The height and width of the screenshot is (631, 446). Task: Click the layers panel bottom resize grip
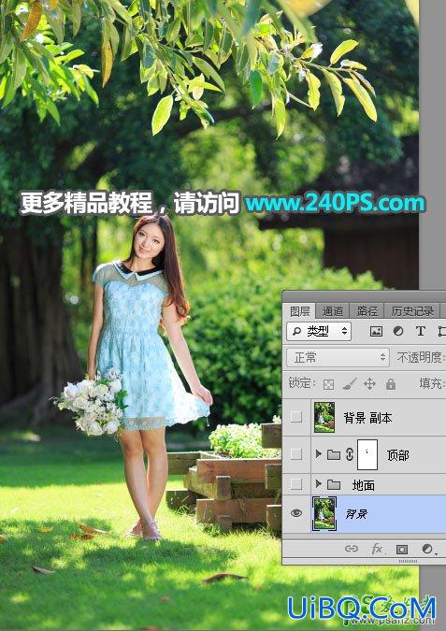tap(408, 561)
